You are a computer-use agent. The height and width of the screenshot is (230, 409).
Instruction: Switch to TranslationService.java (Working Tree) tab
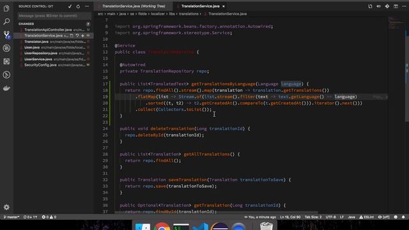[134, 6]
